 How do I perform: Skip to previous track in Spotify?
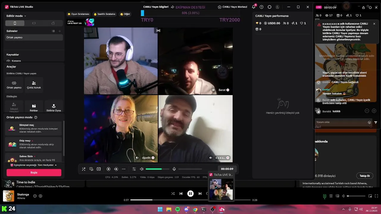coord(181,193)
